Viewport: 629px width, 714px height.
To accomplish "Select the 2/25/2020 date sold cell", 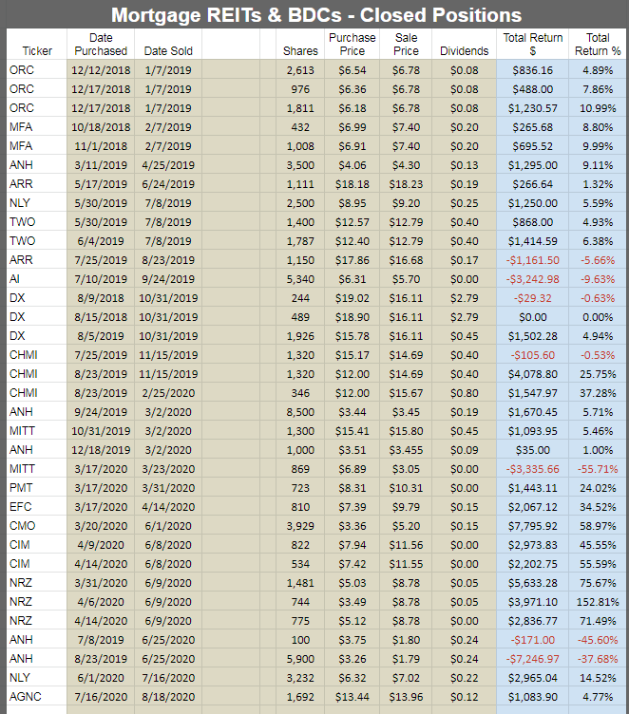I will click(x=168, y=393).
